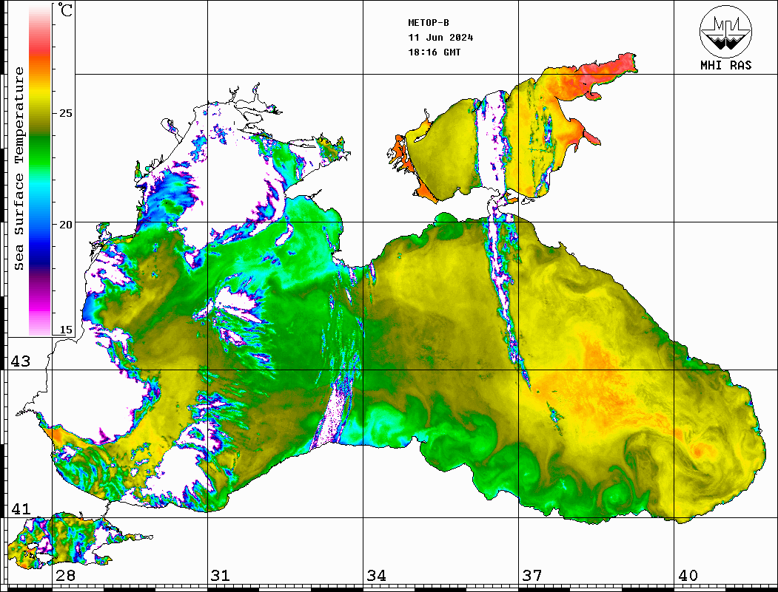Viewport: 778px width, 592px height.
Task: Click the date '11 Jun 2024'
Action: point(440,38)
